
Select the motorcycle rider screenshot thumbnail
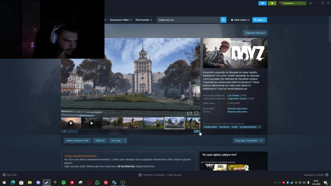click(112, 123)
